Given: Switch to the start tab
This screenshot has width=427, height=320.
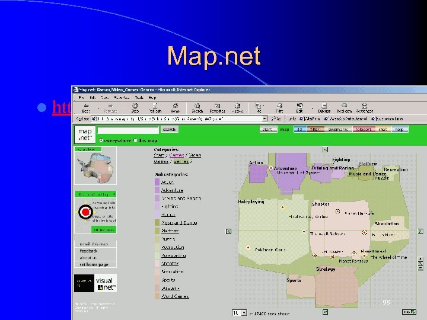Looking at the screenshot, I should (268, 130).
